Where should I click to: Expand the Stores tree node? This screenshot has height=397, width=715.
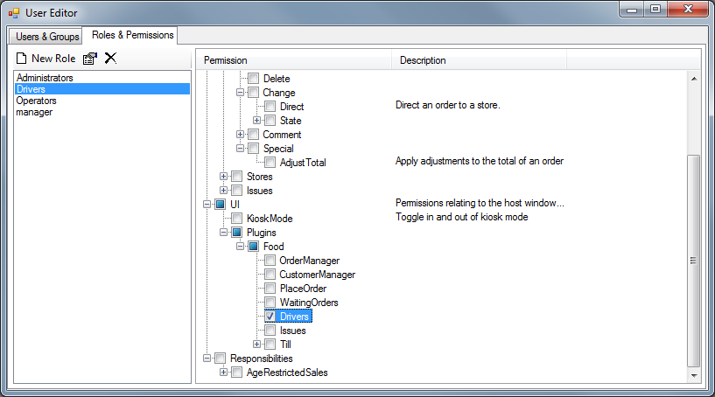224,177
